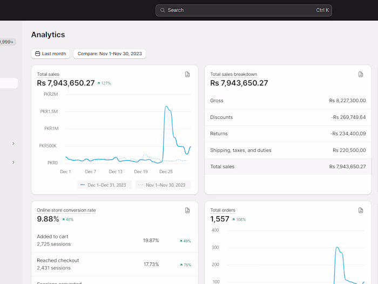This screenshot has width=378, height=284.
Task: Click Shipping, taxes, and duties row
Action: 288,150
